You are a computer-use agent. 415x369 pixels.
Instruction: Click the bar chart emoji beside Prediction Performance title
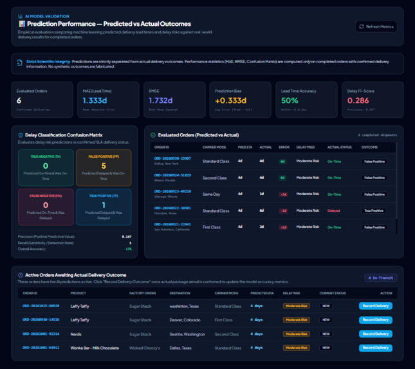(x=22, y=24)
